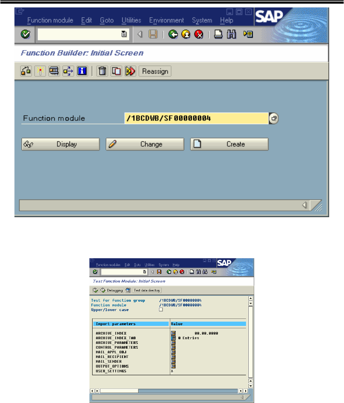Open the Environment menu
The width and height of the screenshot is (344, 403).
pos(166,20)
